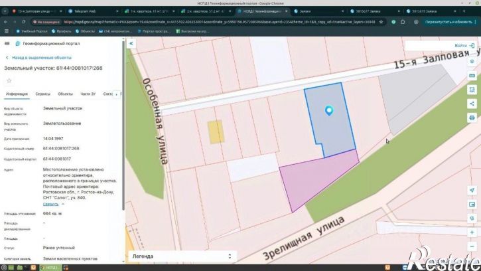Screen dimensions: 481x271
Task: Zoom in the map with plus
Action: click(472, 232)
